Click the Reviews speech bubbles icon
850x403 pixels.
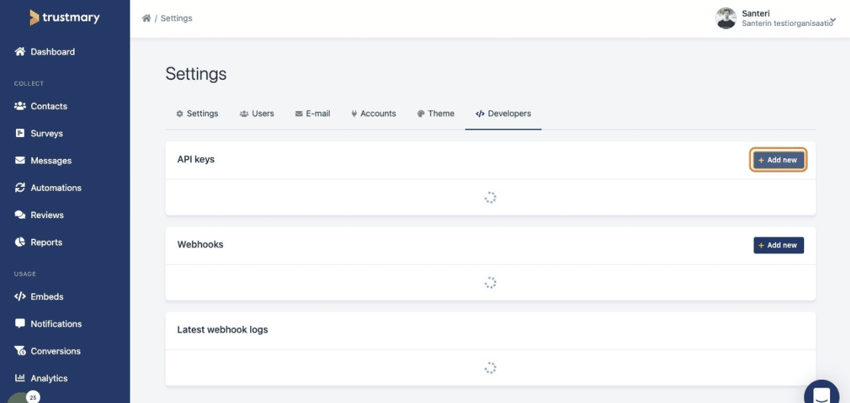[20, 215]
